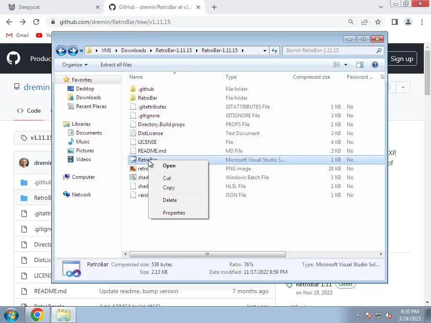Select the Directory.Build.props file
Viewport: 431px width, 323px height.
click(x=161, y=124)
